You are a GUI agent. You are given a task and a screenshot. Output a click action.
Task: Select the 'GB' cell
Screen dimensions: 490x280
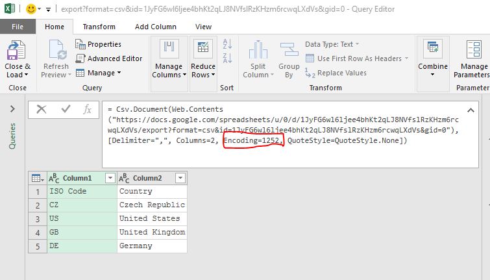click(82, 233)
